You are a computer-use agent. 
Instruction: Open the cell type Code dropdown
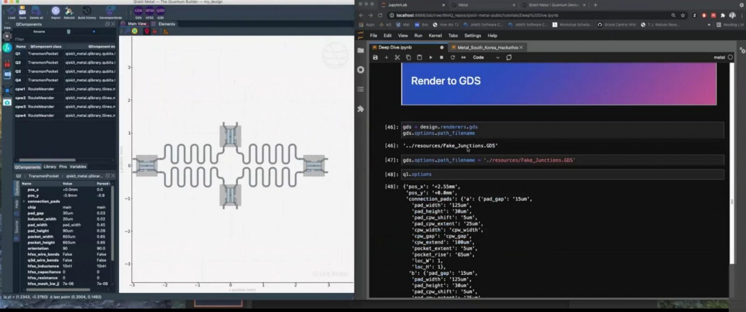(x=486, y=58)
